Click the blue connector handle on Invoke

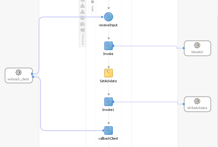[x=113, y=46]
